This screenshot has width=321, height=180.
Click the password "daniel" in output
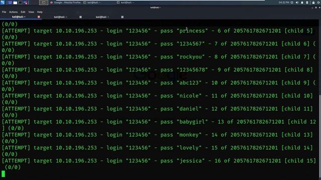(189, 109)
